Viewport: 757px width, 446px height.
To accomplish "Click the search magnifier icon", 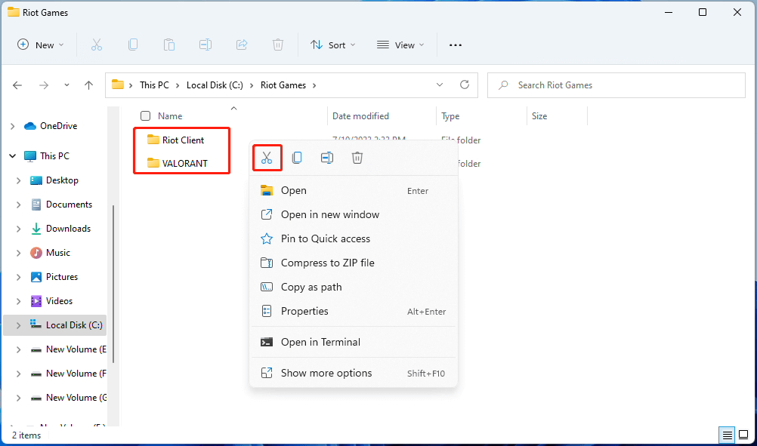I will click(503, 85).
